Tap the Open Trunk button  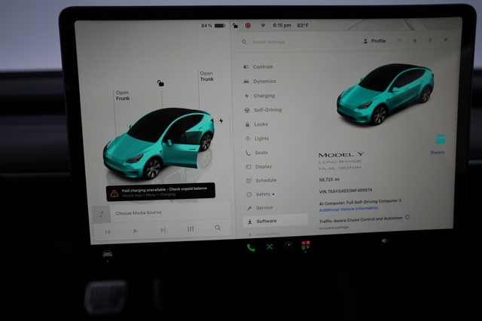pyautogui.click(x=206, y=76)
